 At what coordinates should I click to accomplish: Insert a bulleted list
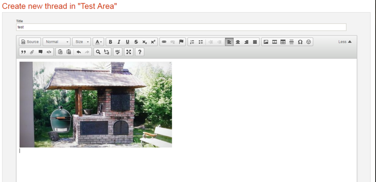coord(201,42)
